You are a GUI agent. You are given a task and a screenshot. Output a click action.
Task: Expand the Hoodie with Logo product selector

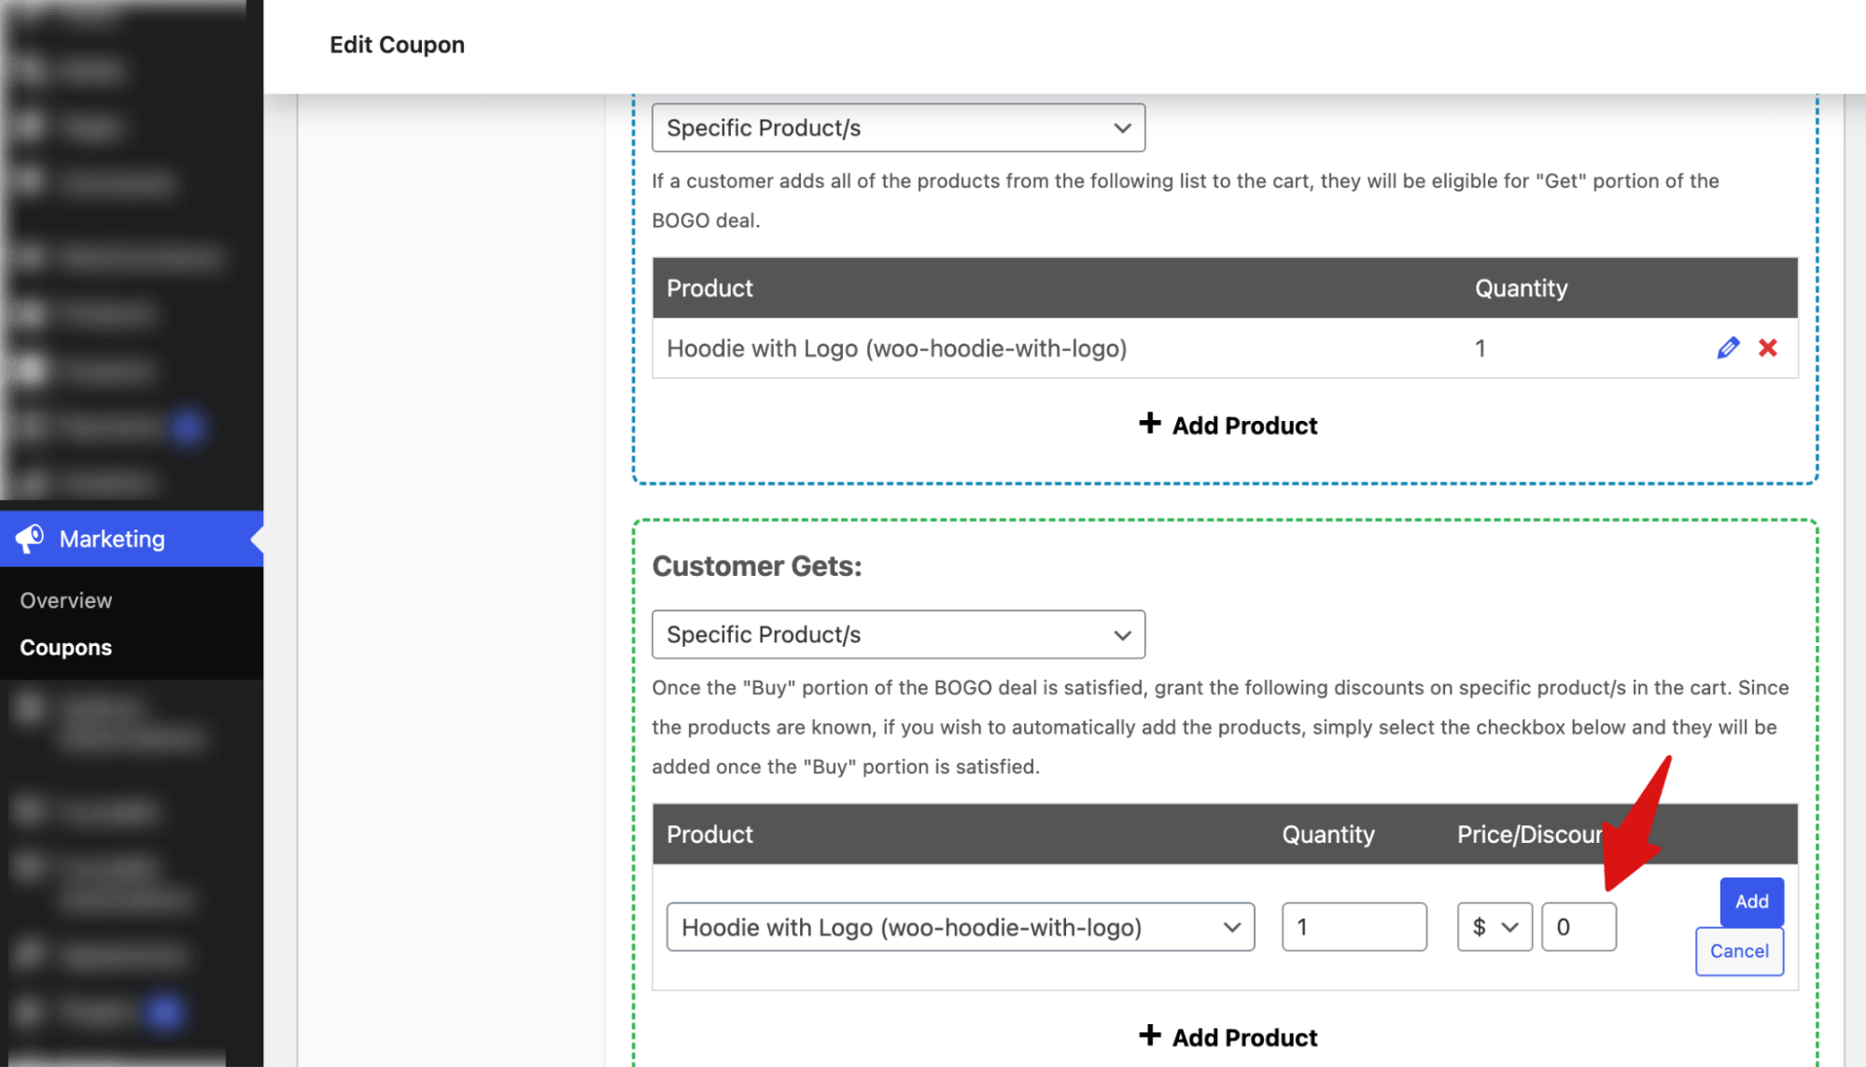[x=960, y=927]
